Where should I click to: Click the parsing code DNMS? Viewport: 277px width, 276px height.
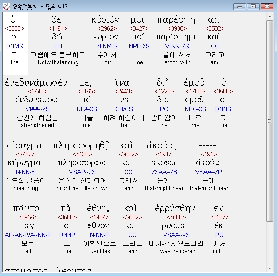[15, 46]
